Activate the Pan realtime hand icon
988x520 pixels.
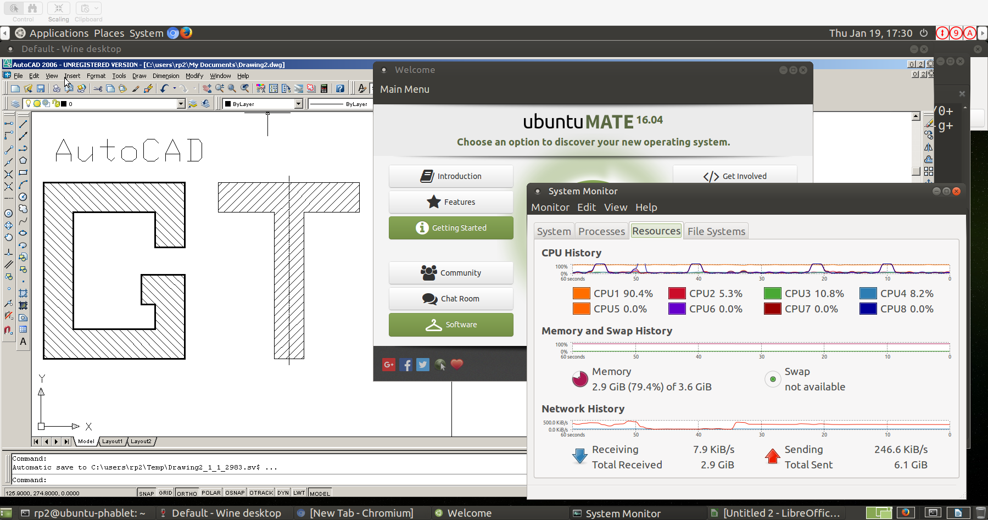[207, 88]
